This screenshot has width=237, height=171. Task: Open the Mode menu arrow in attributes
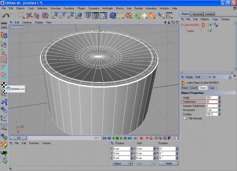(x=210, y=77)
